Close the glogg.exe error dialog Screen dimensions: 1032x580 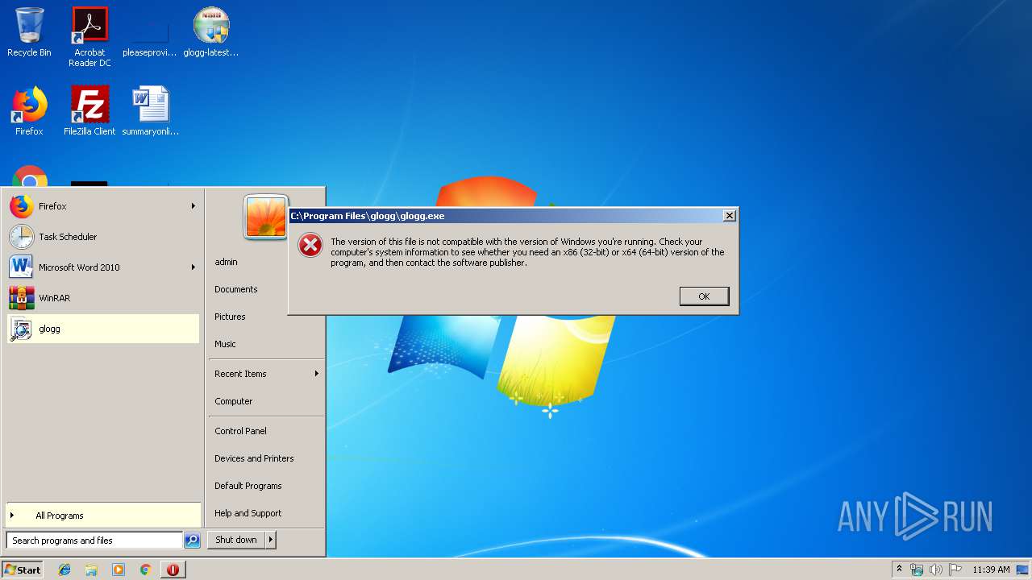coord(729,216)
